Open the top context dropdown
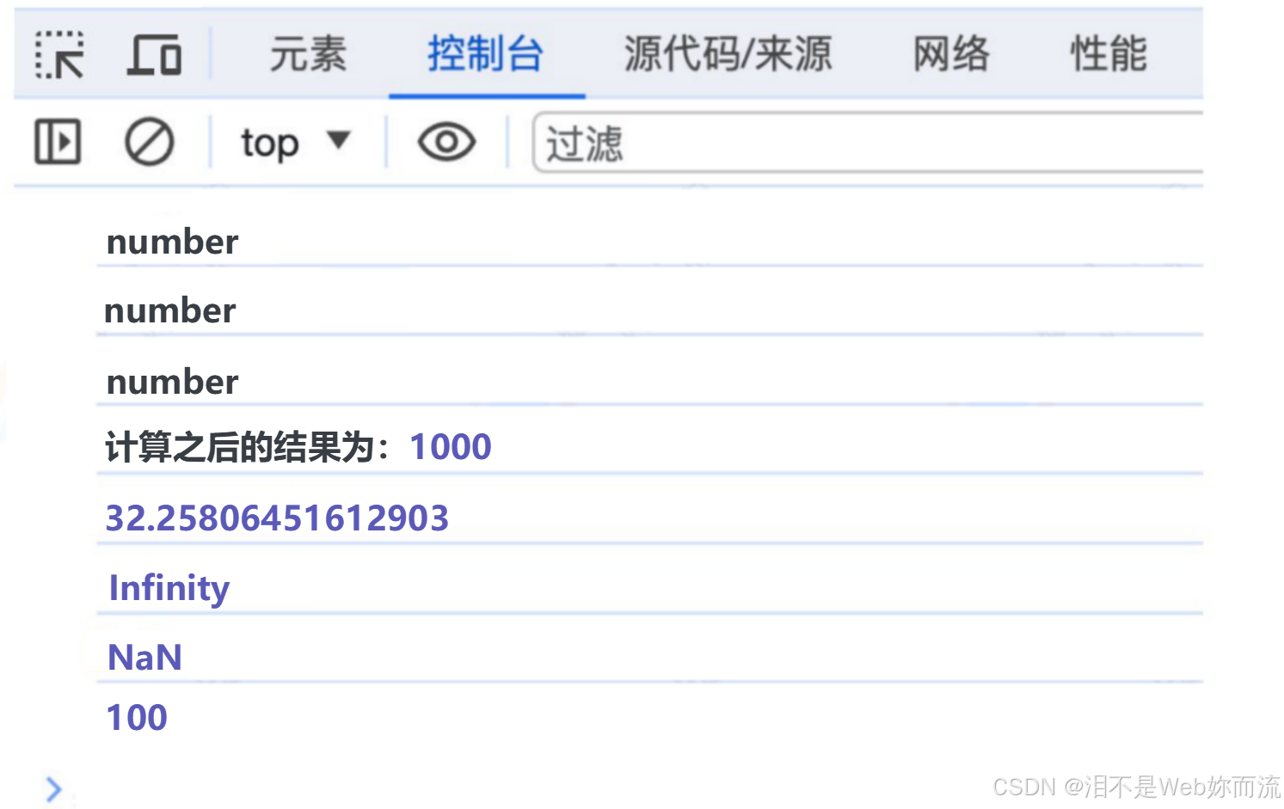 [297, 142]
